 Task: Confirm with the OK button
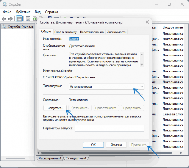pos(94,145)
